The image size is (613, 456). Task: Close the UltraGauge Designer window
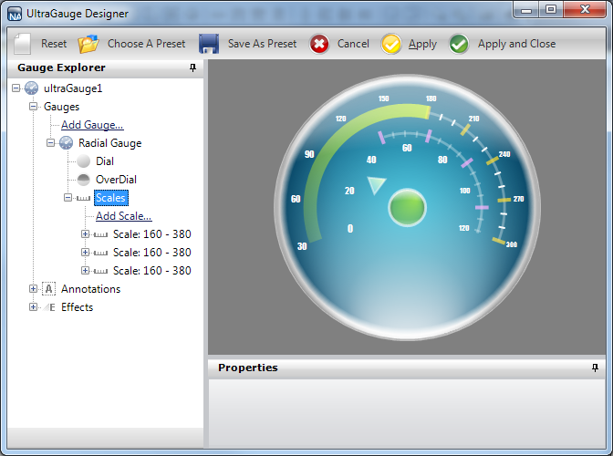click(585, 9)
